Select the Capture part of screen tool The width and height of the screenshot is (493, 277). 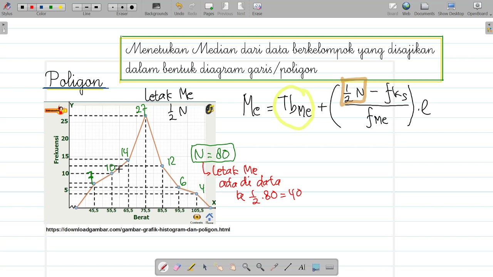pos(316,267)
